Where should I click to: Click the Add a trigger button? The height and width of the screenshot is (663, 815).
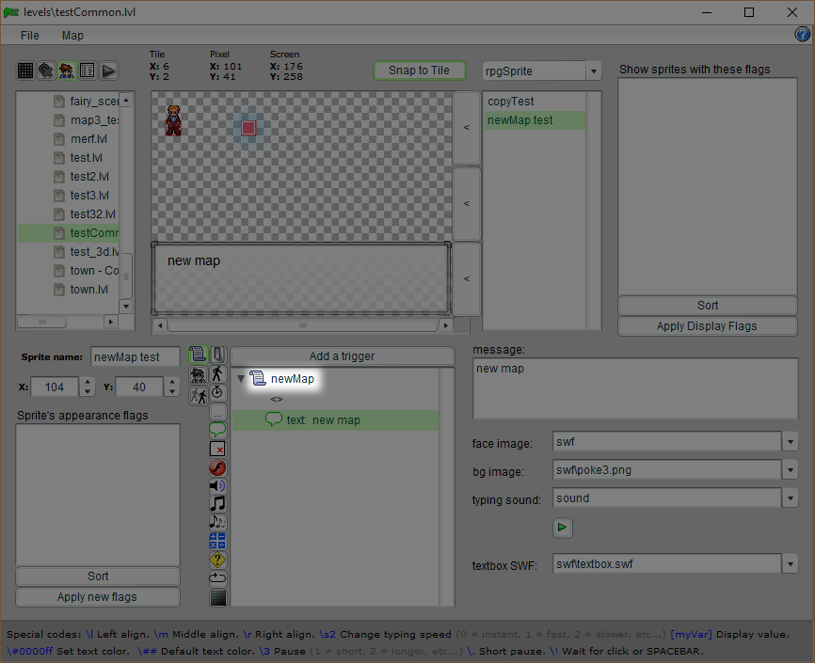[x=342, y=356]
